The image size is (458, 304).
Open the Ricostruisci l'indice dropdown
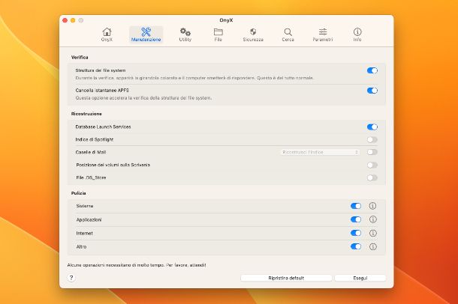pos(320,152)
